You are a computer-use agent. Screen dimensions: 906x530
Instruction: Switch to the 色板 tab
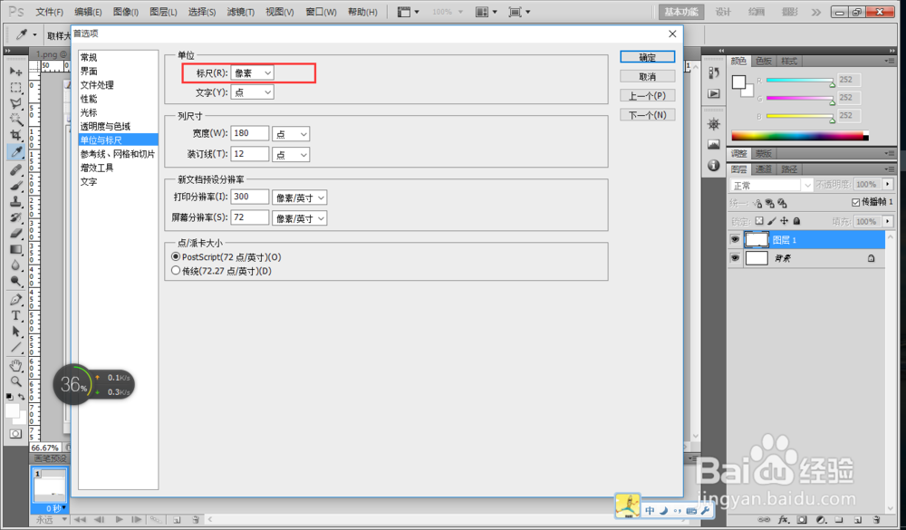point(763,61)
